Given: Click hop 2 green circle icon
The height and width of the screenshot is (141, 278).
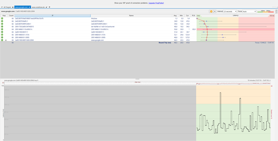Looking at the screenshot, I should point(2,21).
